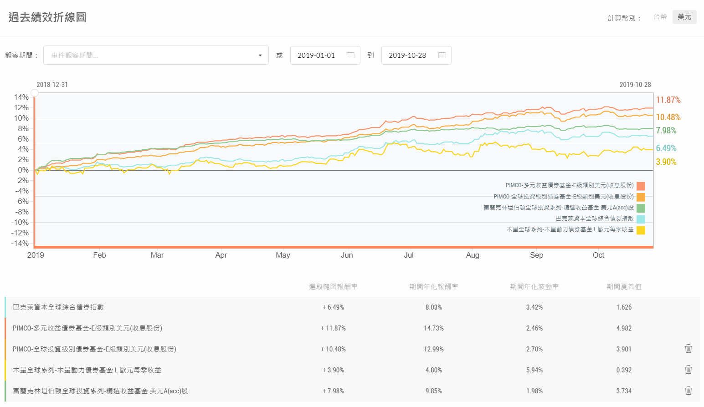Switch currency to 台幣
This screenshot has width=704, height=407.
660,17
